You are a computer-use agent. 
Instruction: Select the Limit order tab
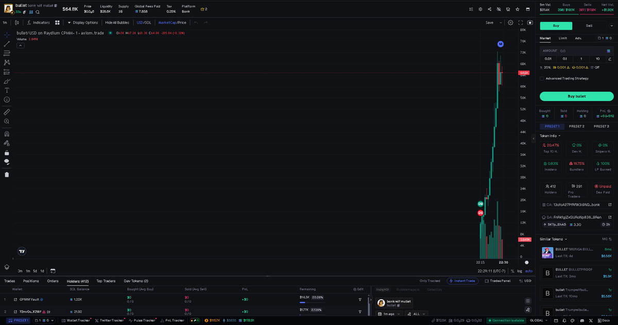[x=563, y=38]
